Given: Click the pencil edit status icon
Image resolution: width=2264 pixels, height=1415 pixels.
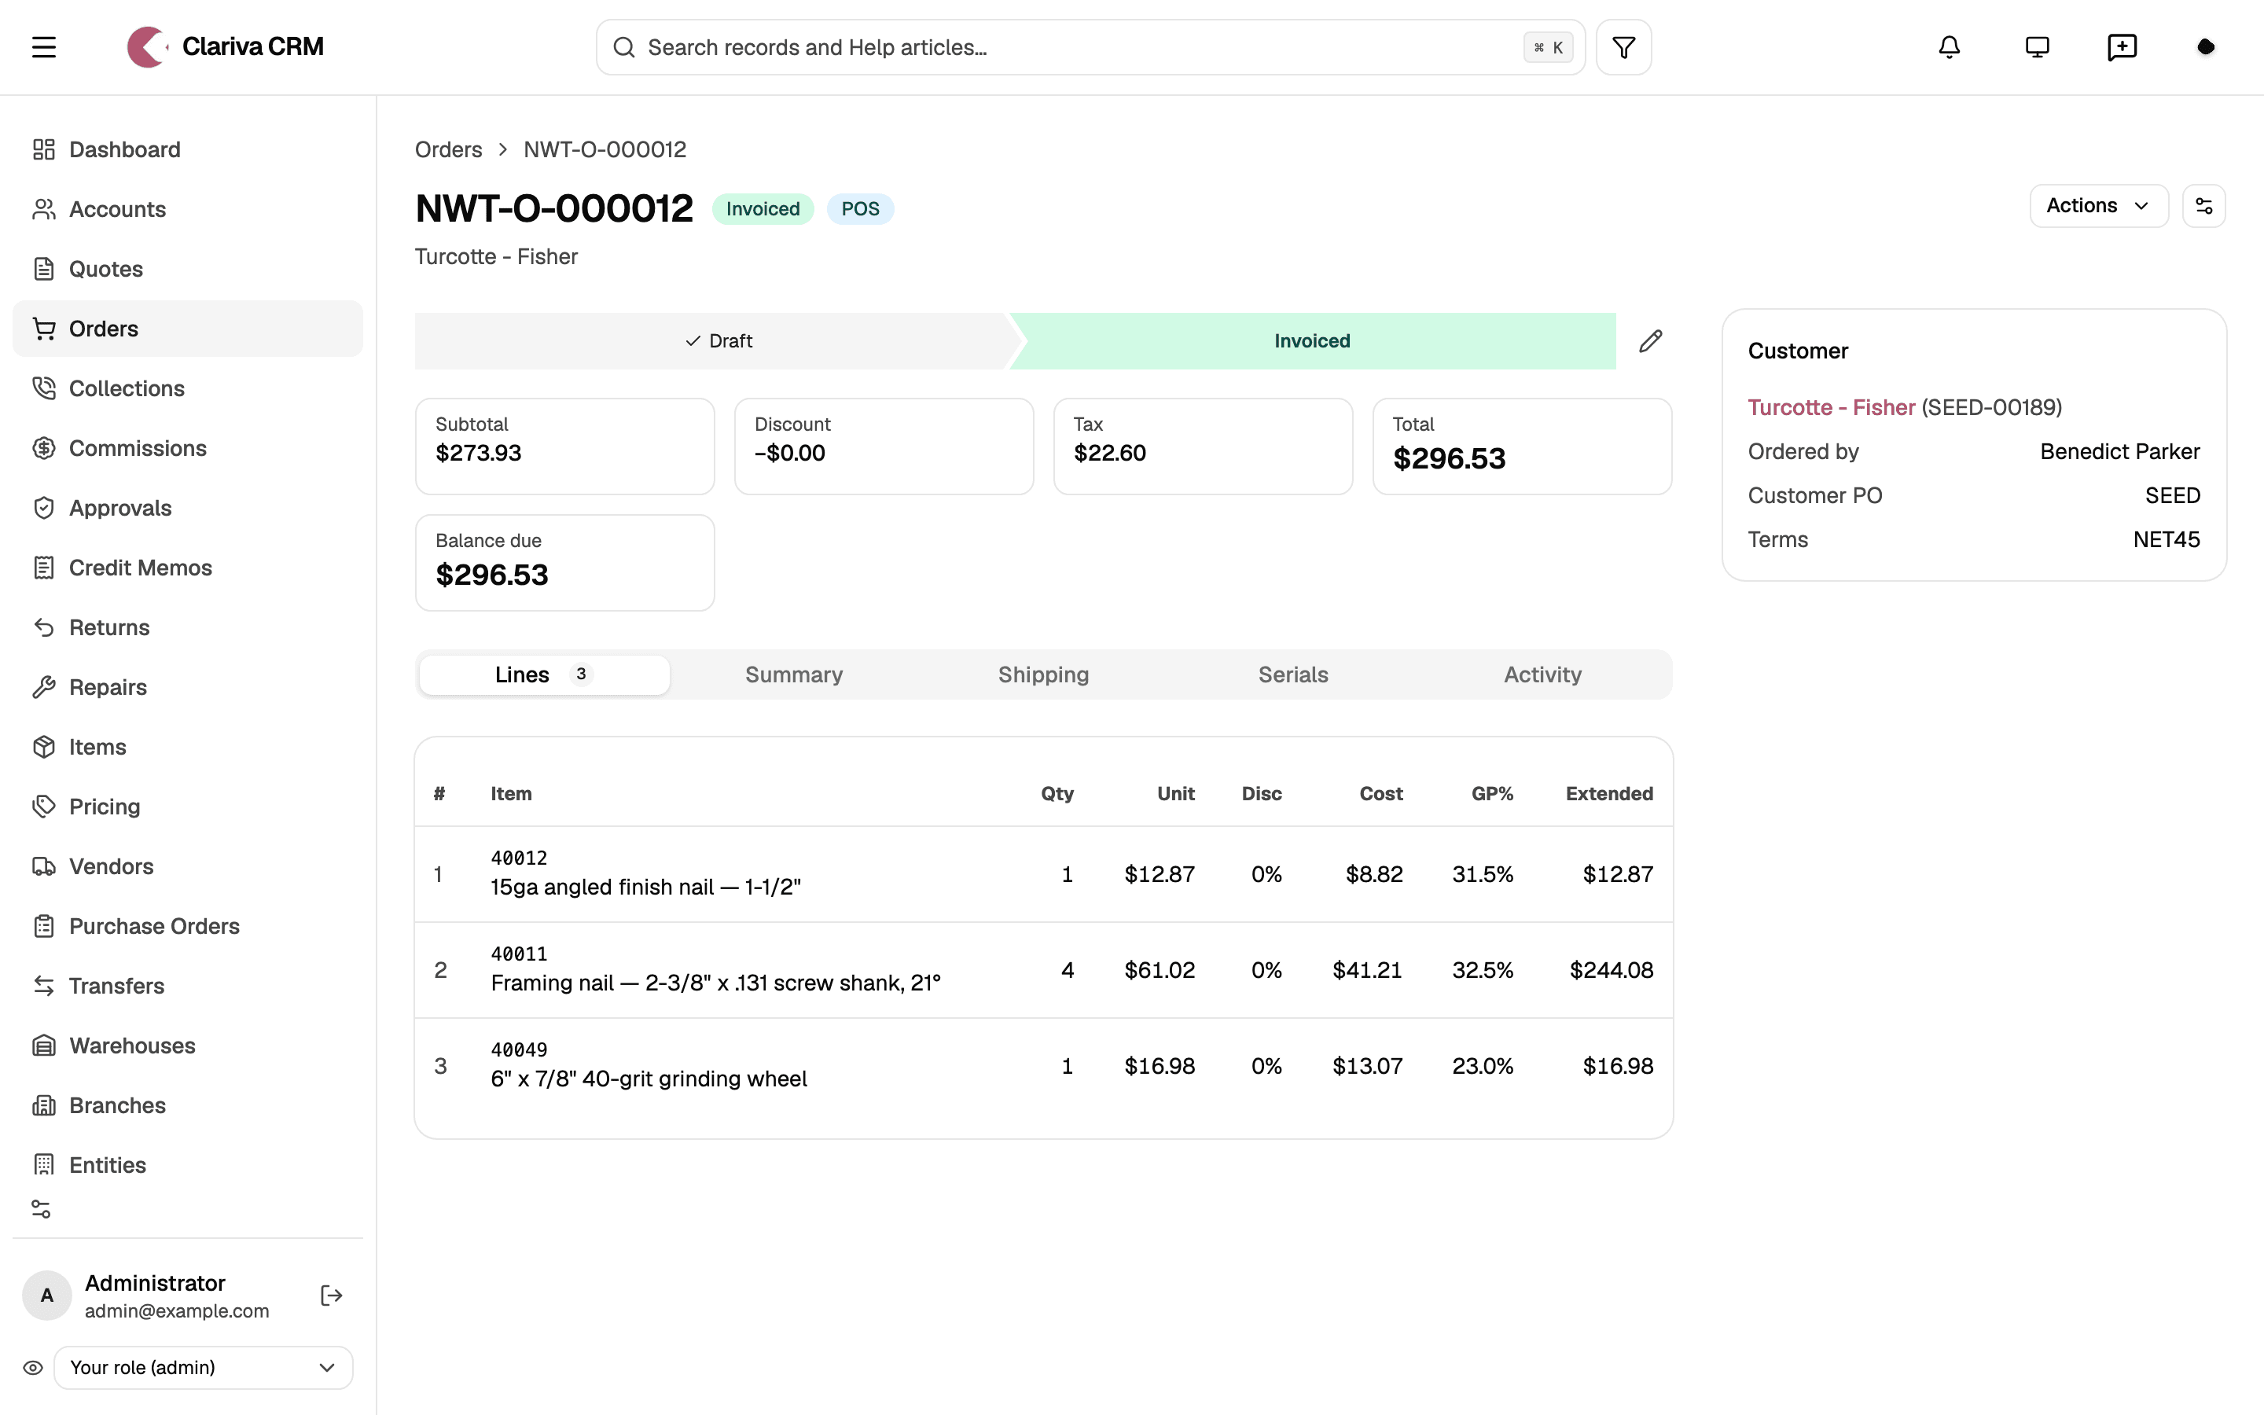Looking at the screenshot, I should coord(1650,340).
